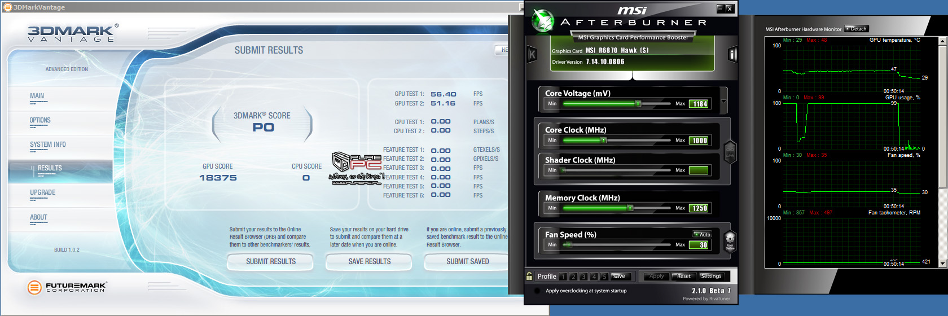This screenshot has height=316, width=948.
Task: Open the UPGRADE section
Action: click(43, 192)
